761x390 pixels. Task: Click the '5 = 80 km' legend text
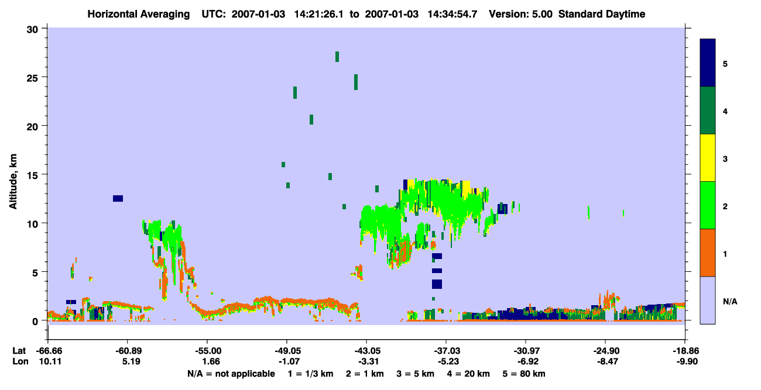523,374
